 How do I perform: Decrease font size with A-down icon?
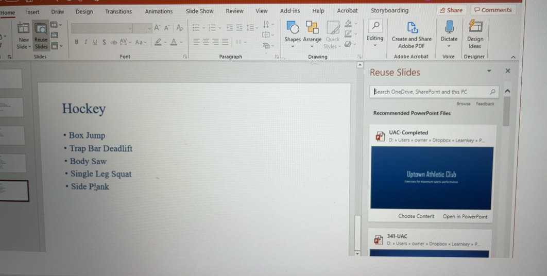pyautogui.click(x=167, y=28)
